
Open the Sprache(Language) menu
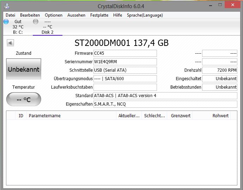click(x=145, y=15)
